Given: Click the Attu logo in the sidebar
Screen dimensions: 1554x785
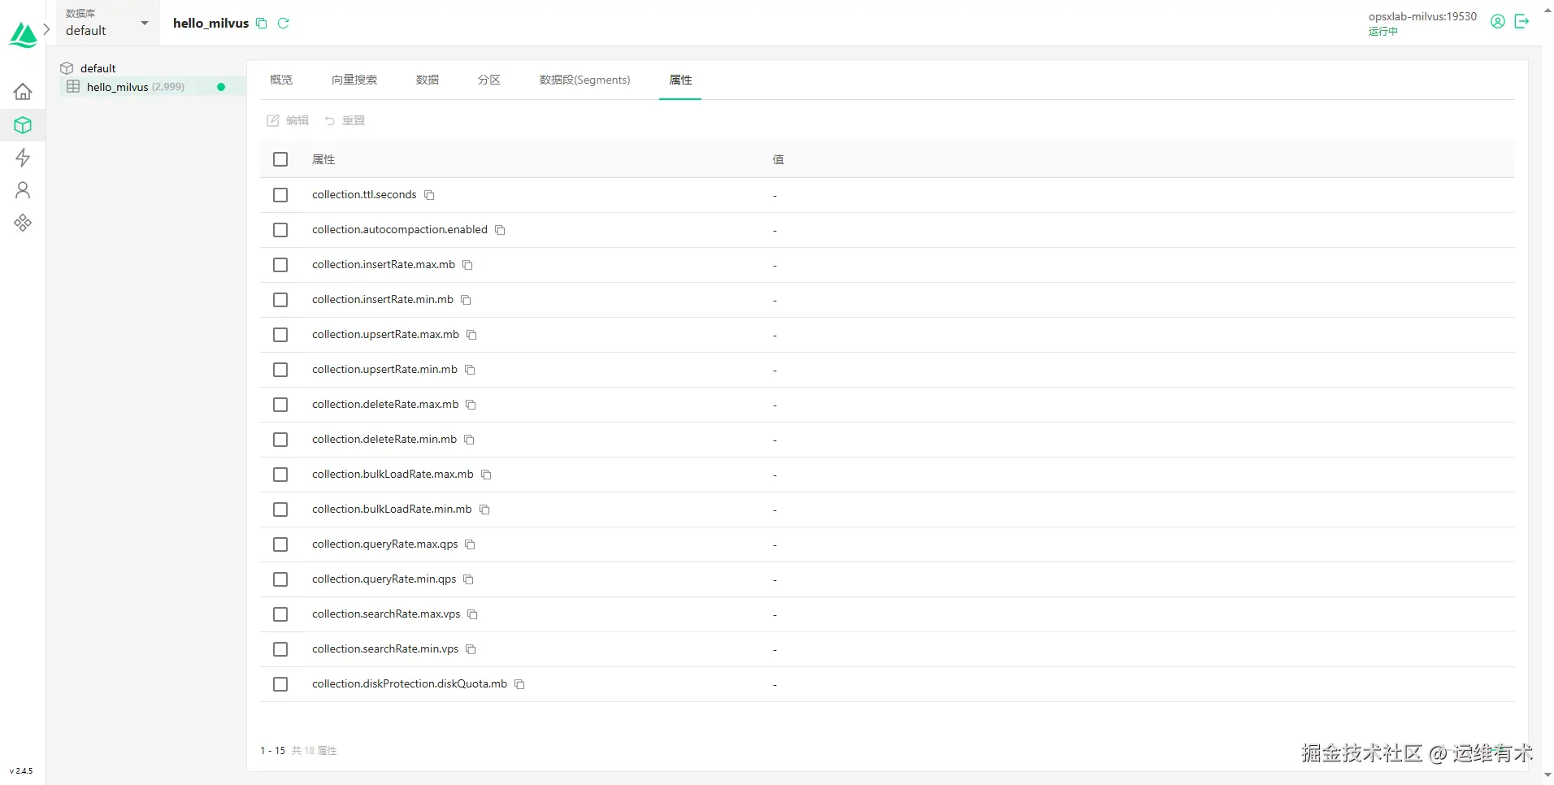Looking at the screenshot, I should (x=23, y=34).
